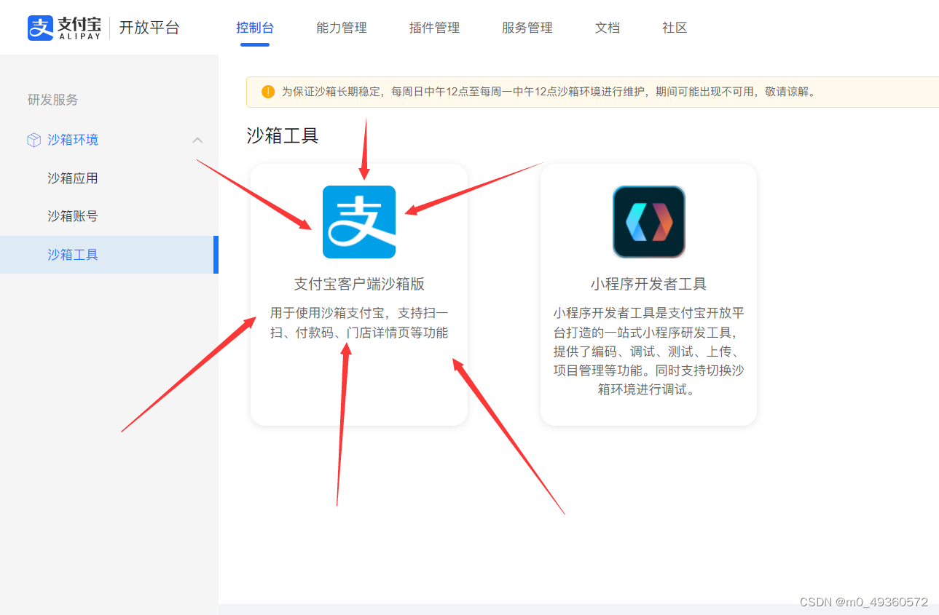This screenshot has height=615, width=939.
Task: Collapse the 沙箱环境 sidebar section chevron
Action: pyautogui.click(x=197, y=140)
